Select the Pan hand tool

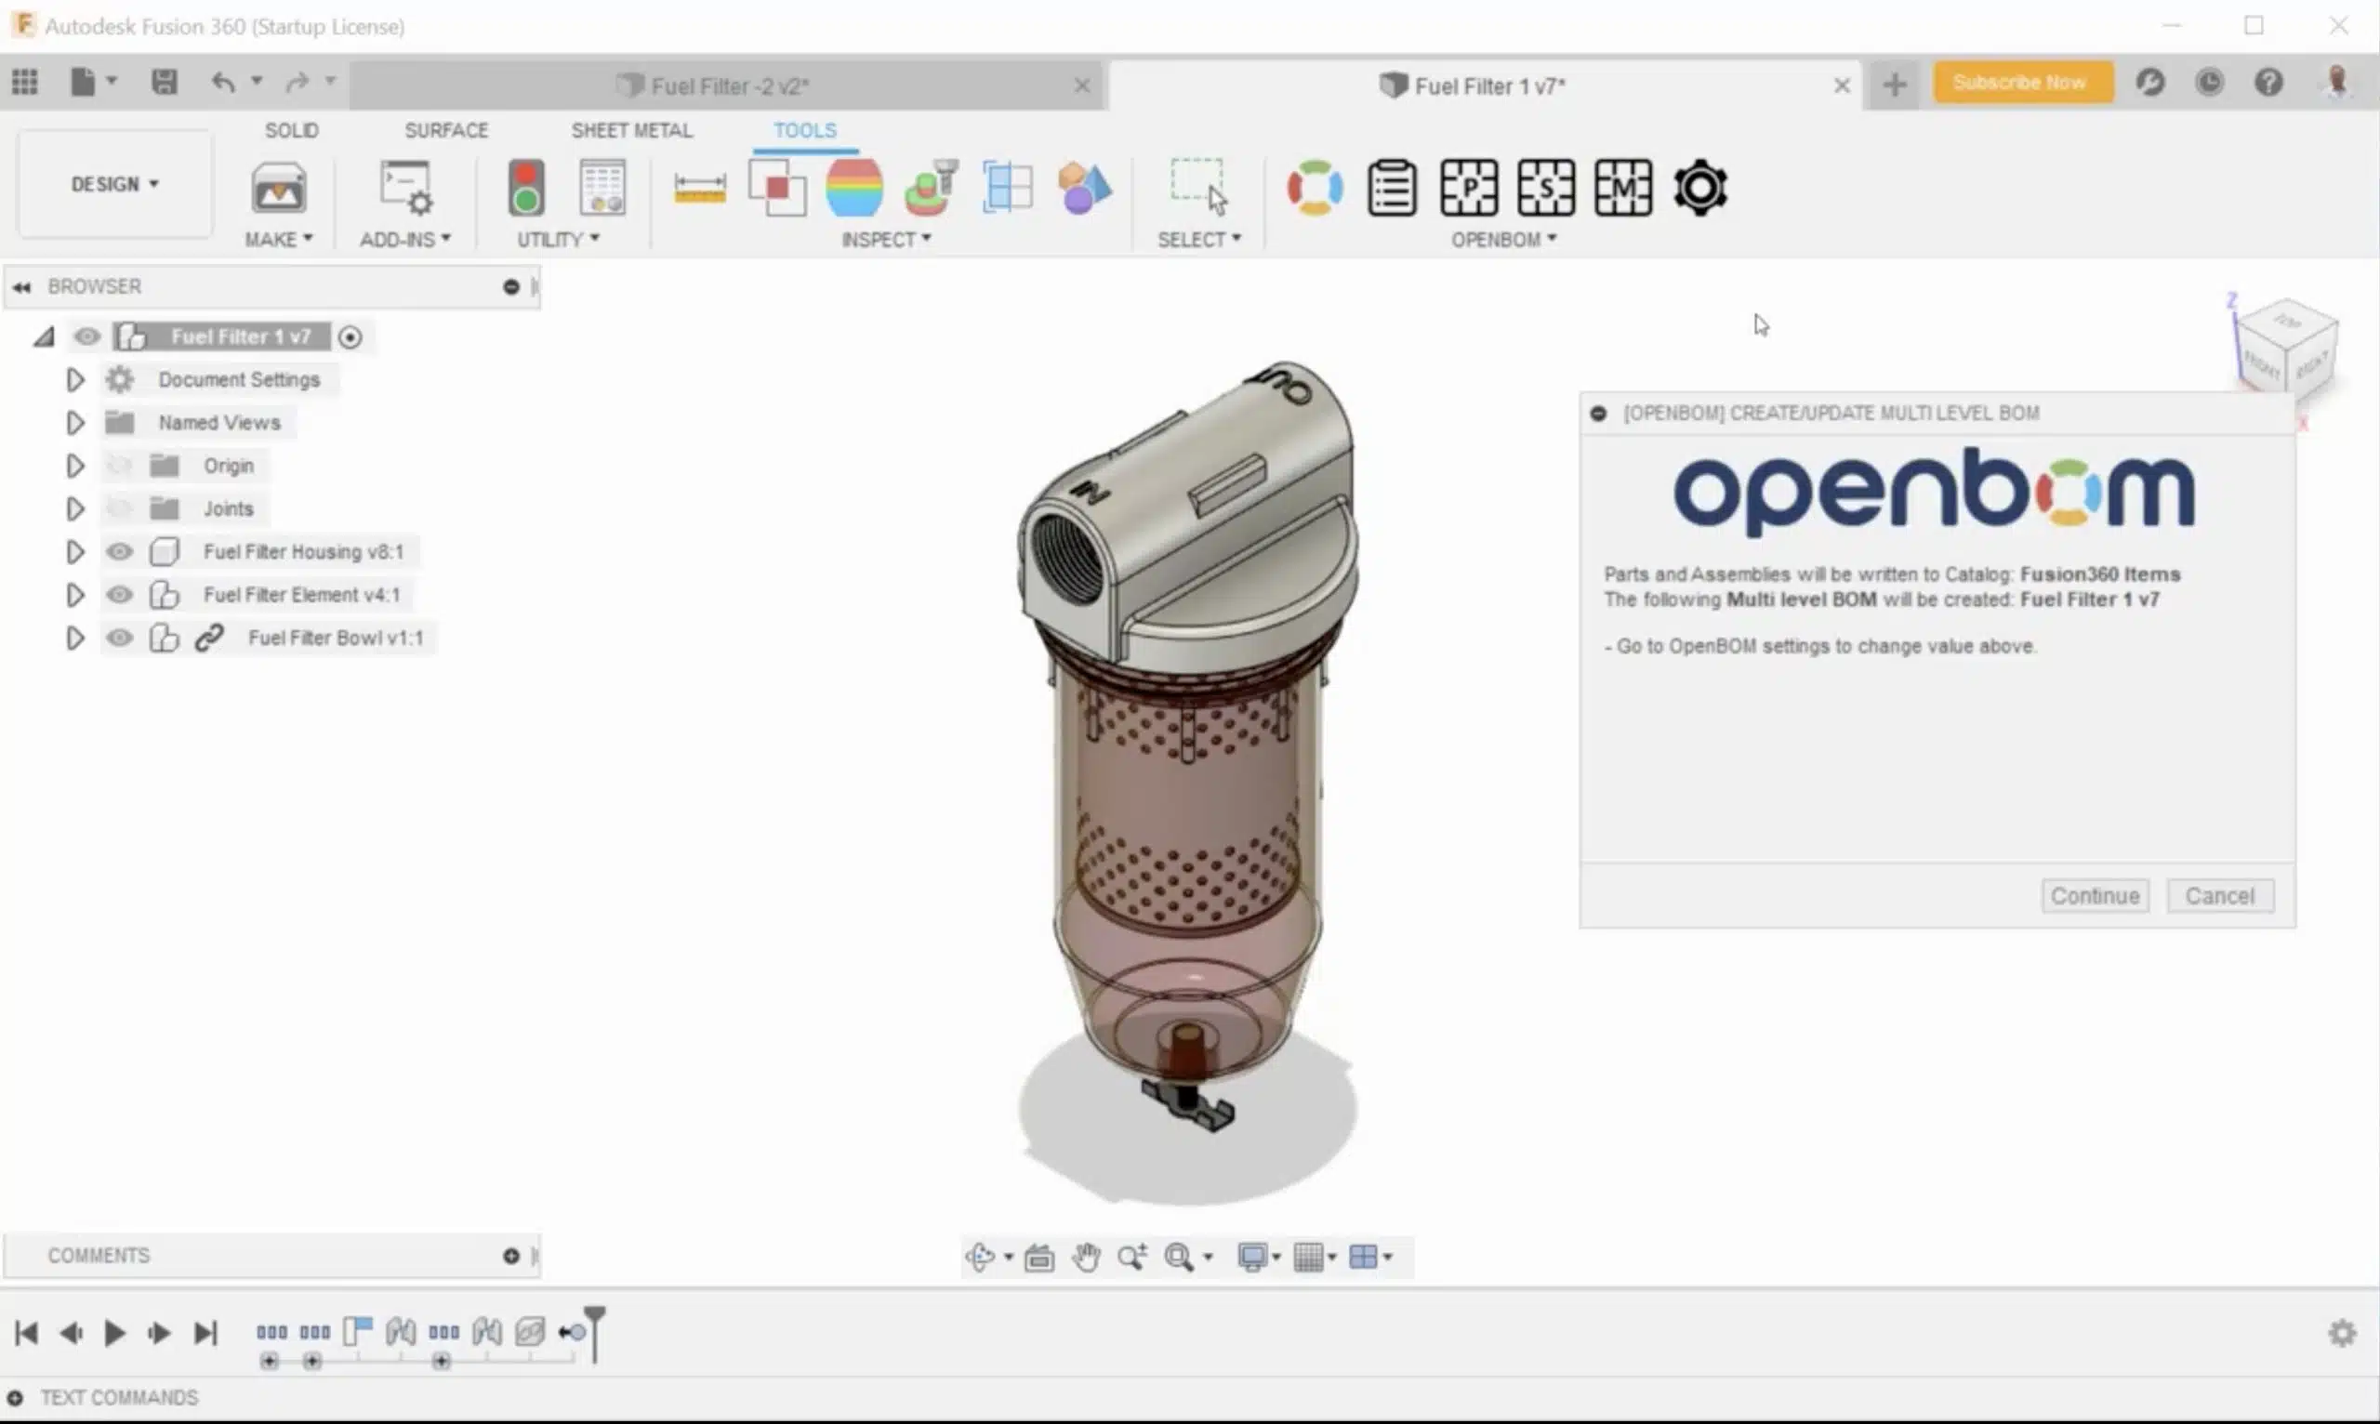[1087, 1257]
